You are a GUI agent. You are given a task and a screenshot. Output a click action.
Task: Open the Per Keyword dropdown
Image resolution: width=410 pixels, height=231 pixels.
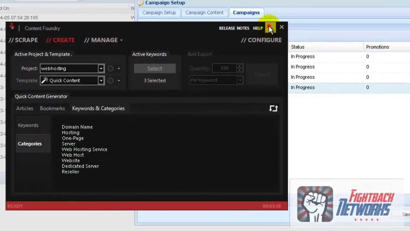click(240, 80)
